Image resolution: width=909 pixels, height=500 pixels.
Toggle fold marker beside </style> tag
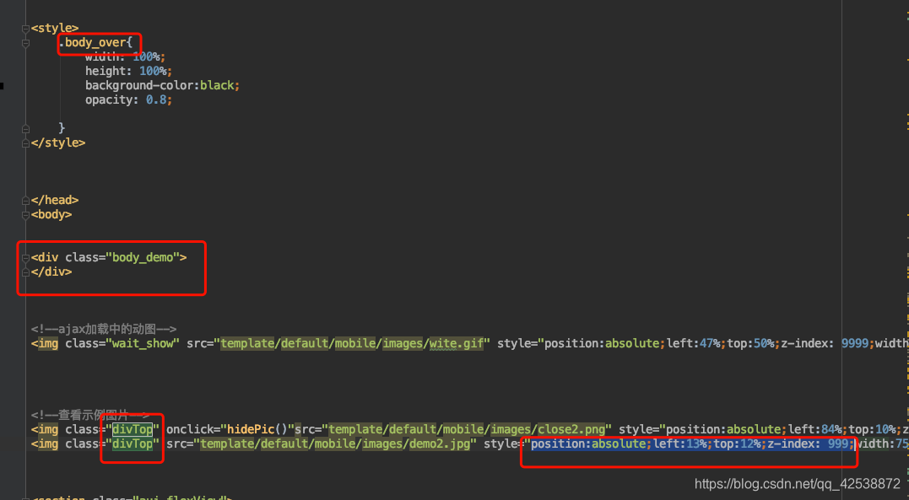click(x=25, y=143)
